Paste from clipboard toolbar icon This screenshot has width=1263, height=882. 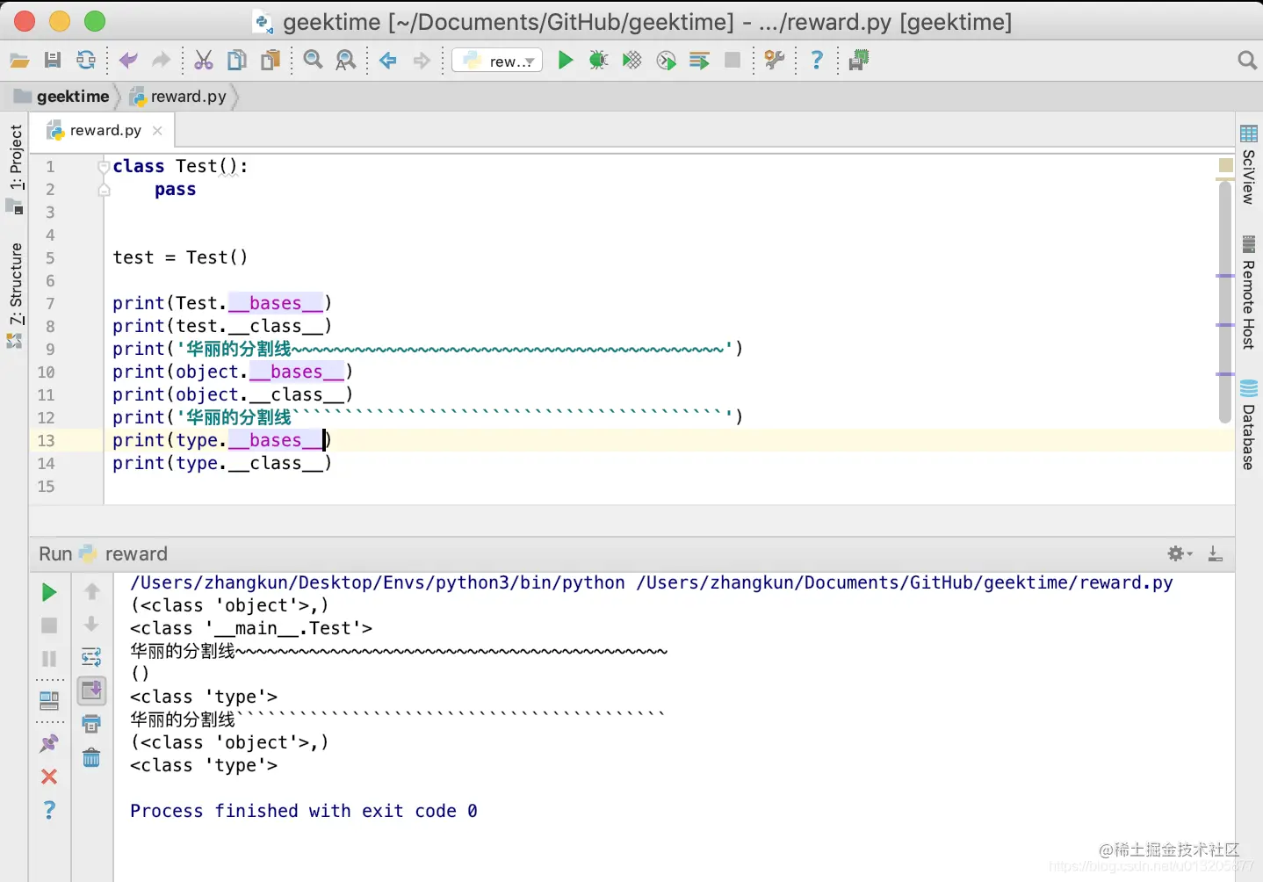(271, 61)
